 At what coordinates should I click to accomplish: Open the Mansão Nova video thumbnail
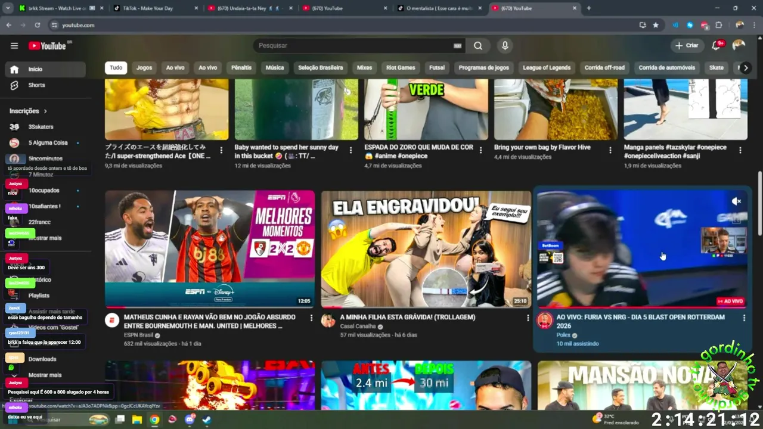pyautogui.click(x=643, y=386)
